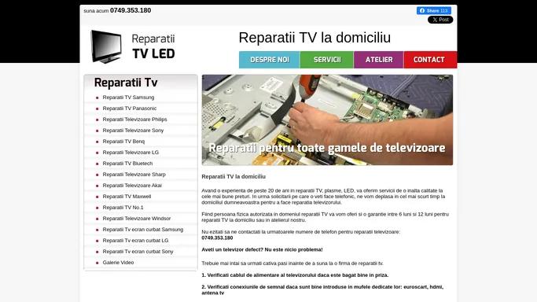Open Reparatii Televizoare Sharp link
The width and height of the screenshot is (537, 302).
tap(134, 175)
